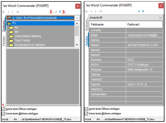Go to next record in left panel
The image size is (166, 123).
click(13, 12)
